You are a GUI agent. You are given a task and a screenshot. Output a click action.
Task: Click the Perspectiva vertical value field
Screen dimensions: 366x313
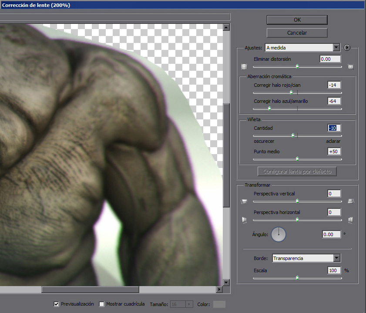point(334,194)
